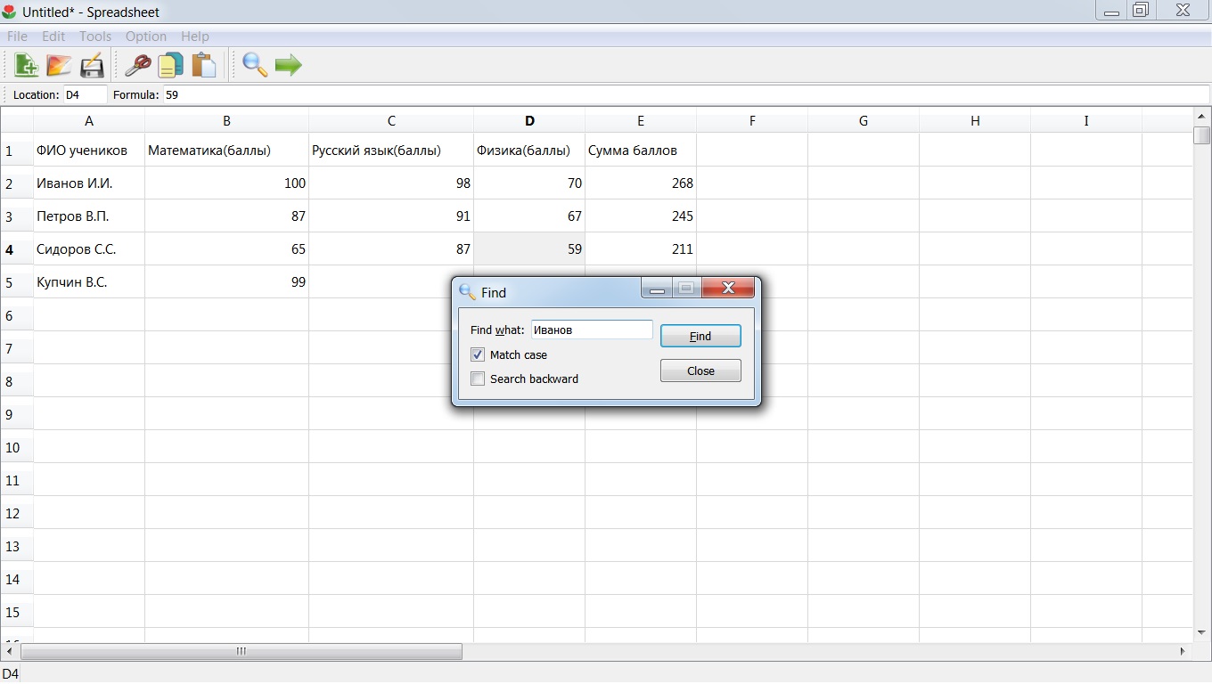Image resolution: width=1212 pixels, height=684 pixels.
Task: Disable the Match case checkbox
Action: click(478, 354)
